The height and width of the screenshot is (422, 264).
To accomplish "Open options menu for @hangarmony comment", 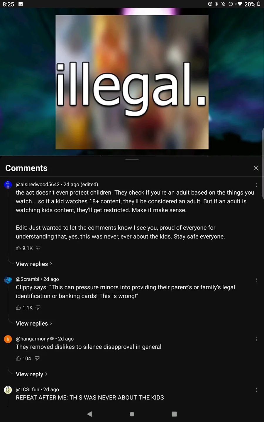I will coord(256,339).
